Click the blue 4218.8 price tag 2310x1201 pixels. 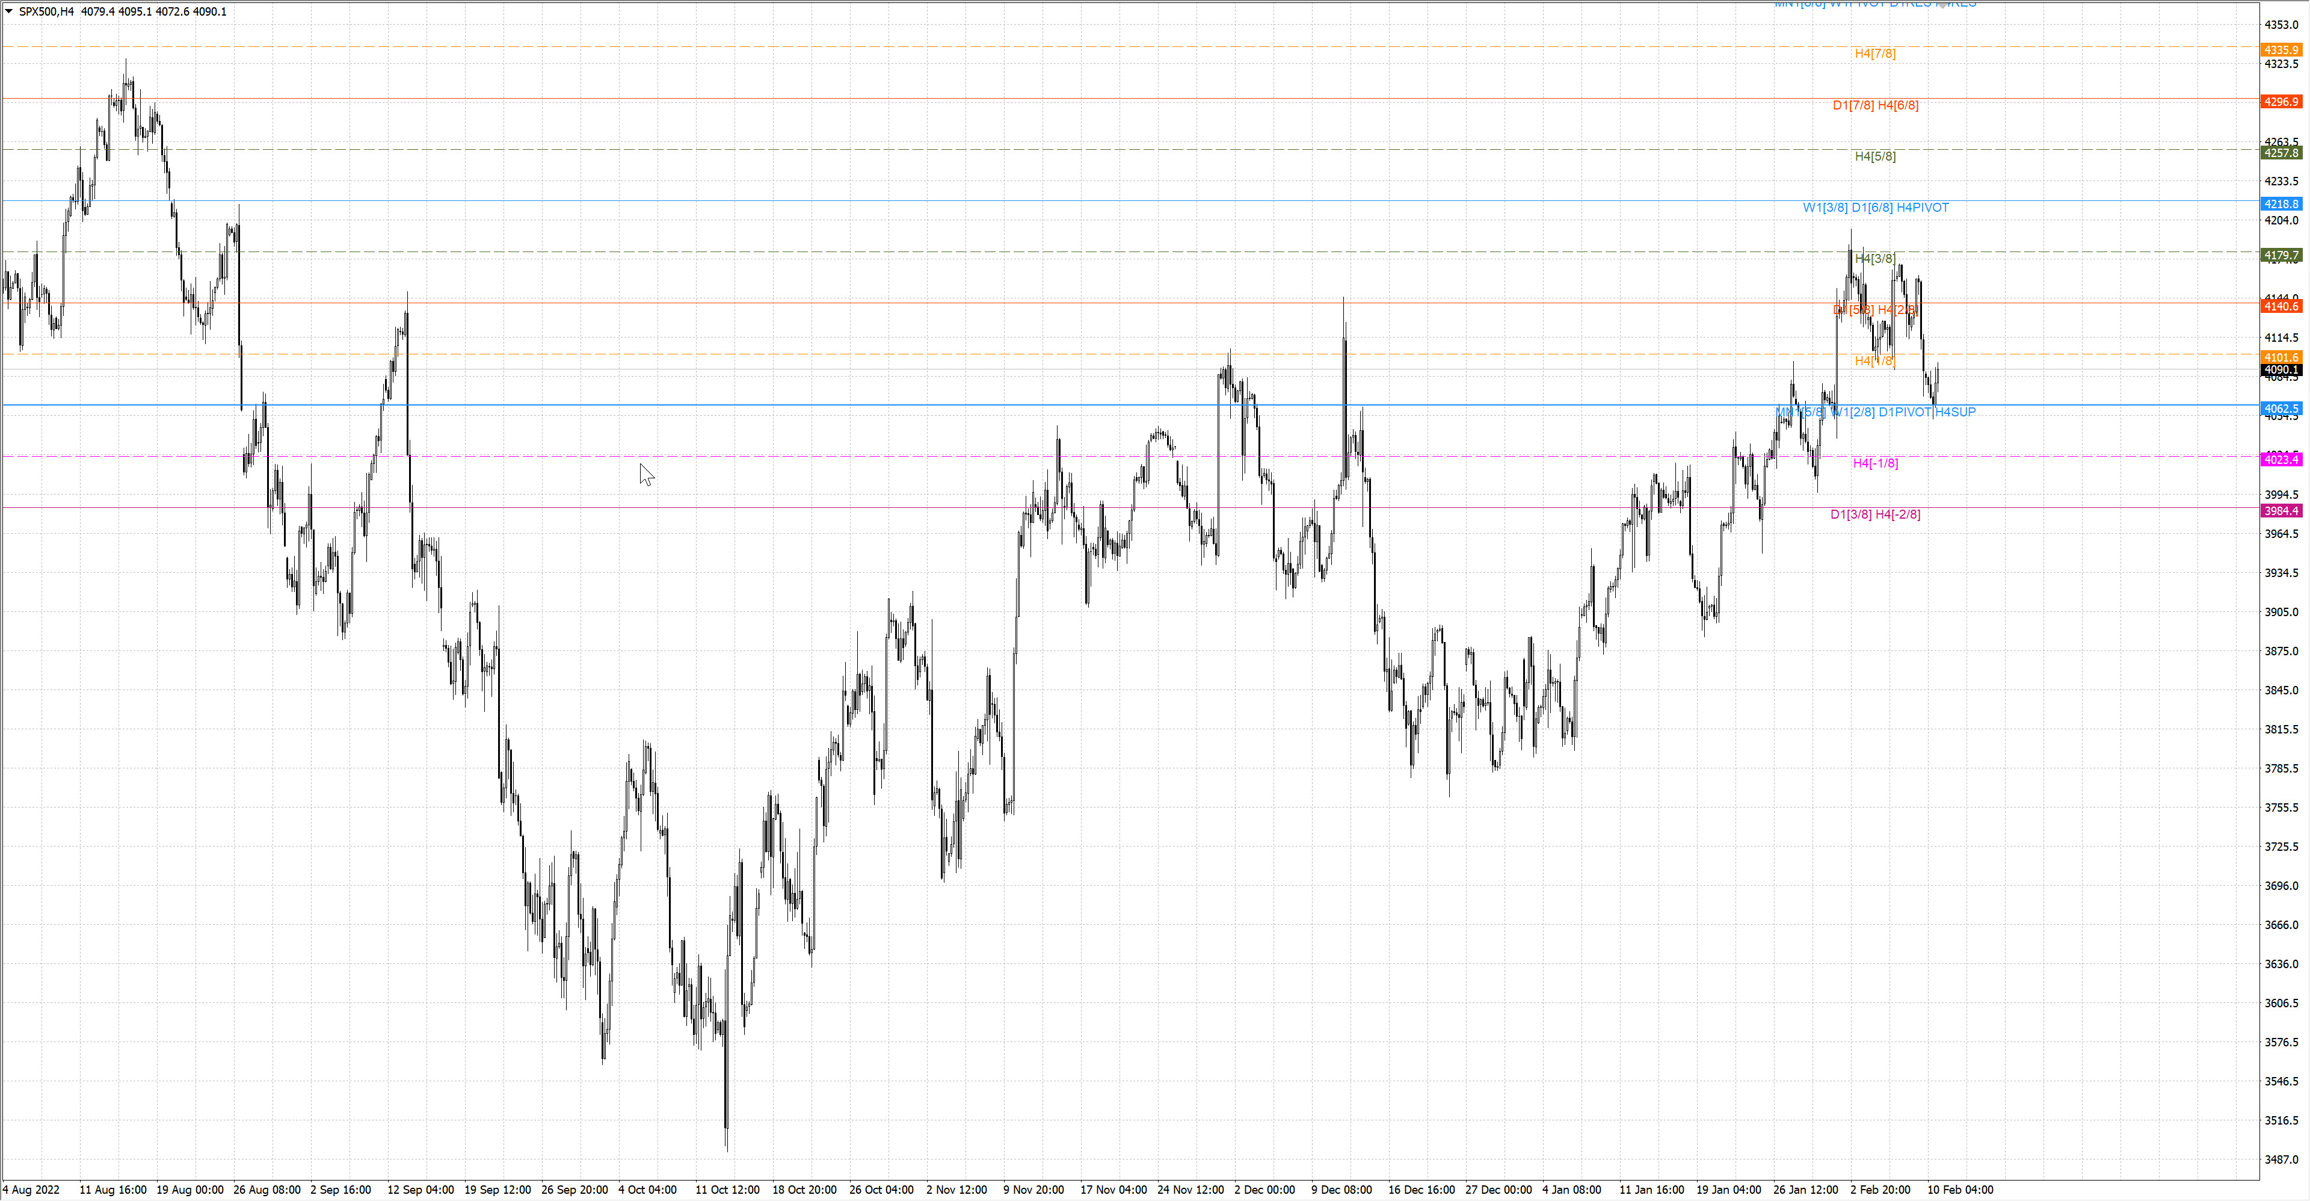pyautogui.click(x=2281, y=205)
